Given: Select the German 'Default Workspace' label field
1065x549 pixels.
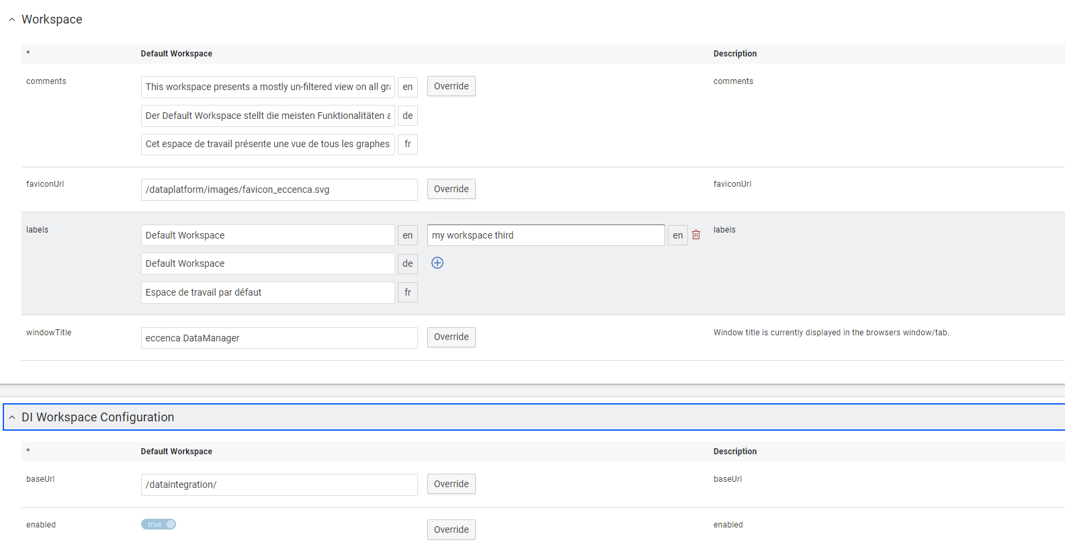Looking at the screenshot, I should pos(268,263).
